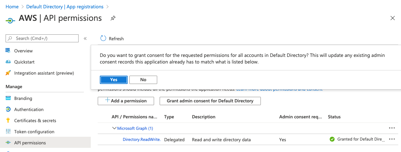
Task: Pin the AWS API permissions blade
Action: [x=113, y=18]
